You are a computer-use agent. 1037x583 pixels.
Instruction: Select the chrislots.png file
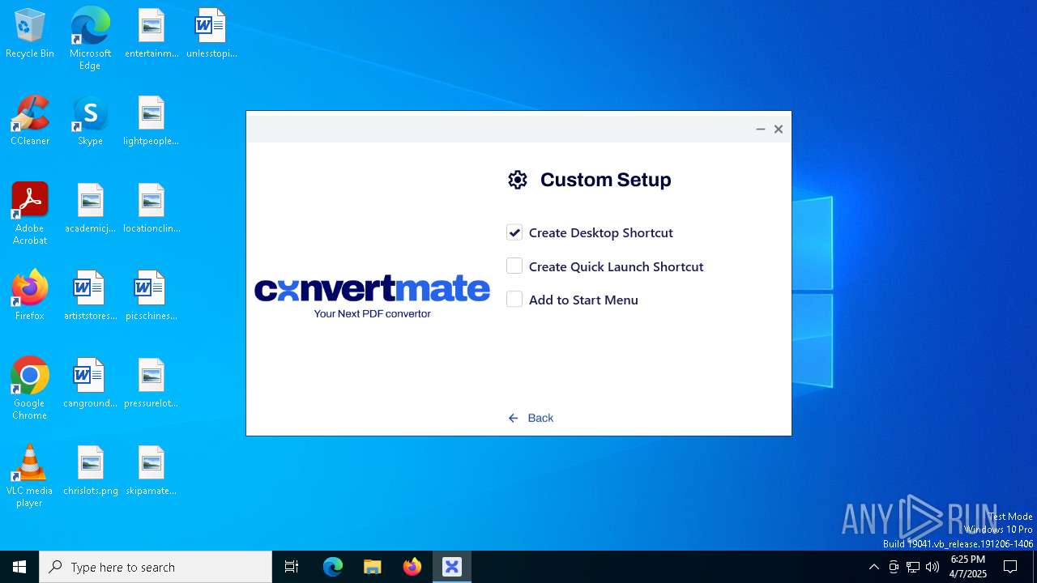pyautogui.click(x=90, y=471)
